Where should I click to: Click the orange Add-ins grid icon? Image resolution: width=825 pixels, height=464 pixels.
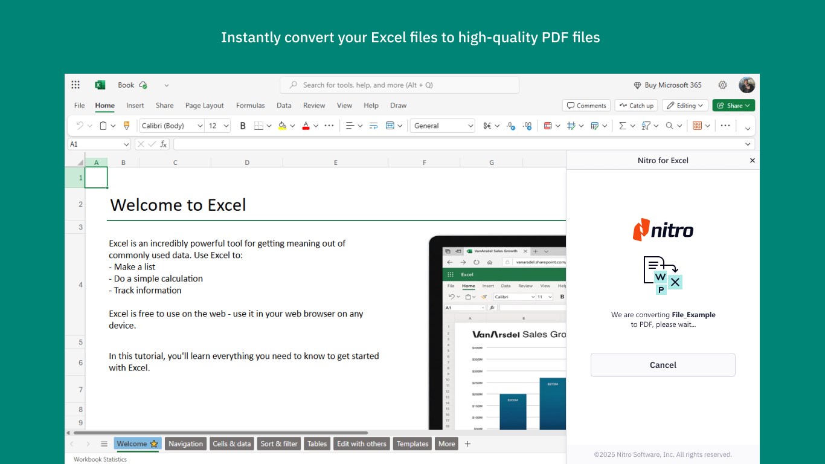point(698,126)
